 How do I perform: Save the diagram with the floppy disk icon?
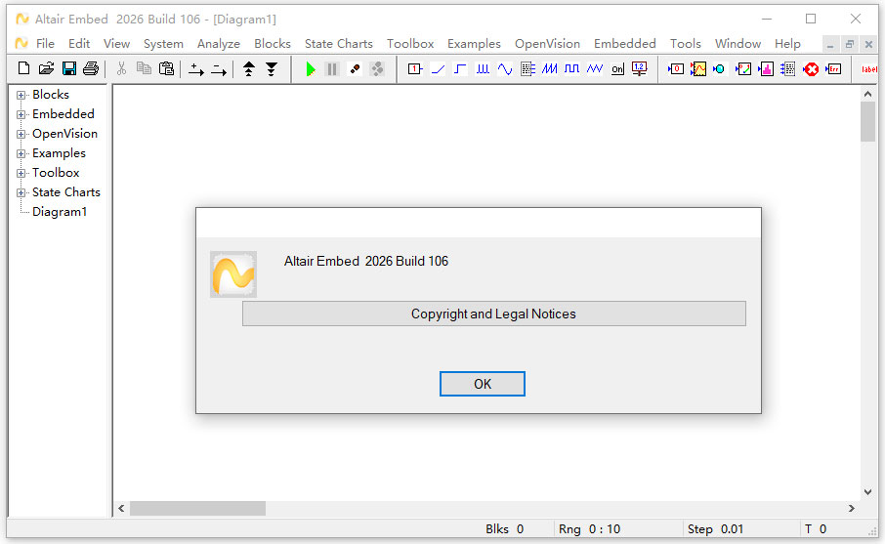coord(68,68)
